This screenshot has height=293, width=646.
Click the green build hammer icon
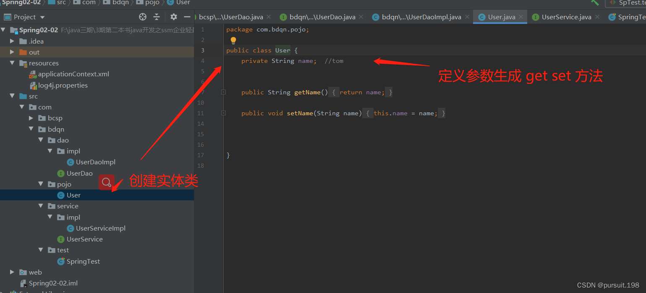pos(595,2)
